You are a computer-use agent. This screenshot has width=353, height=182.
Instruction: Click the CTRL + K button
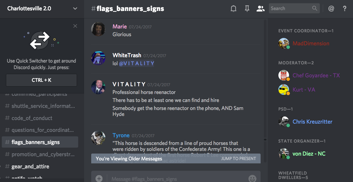[x=41, y=80]
